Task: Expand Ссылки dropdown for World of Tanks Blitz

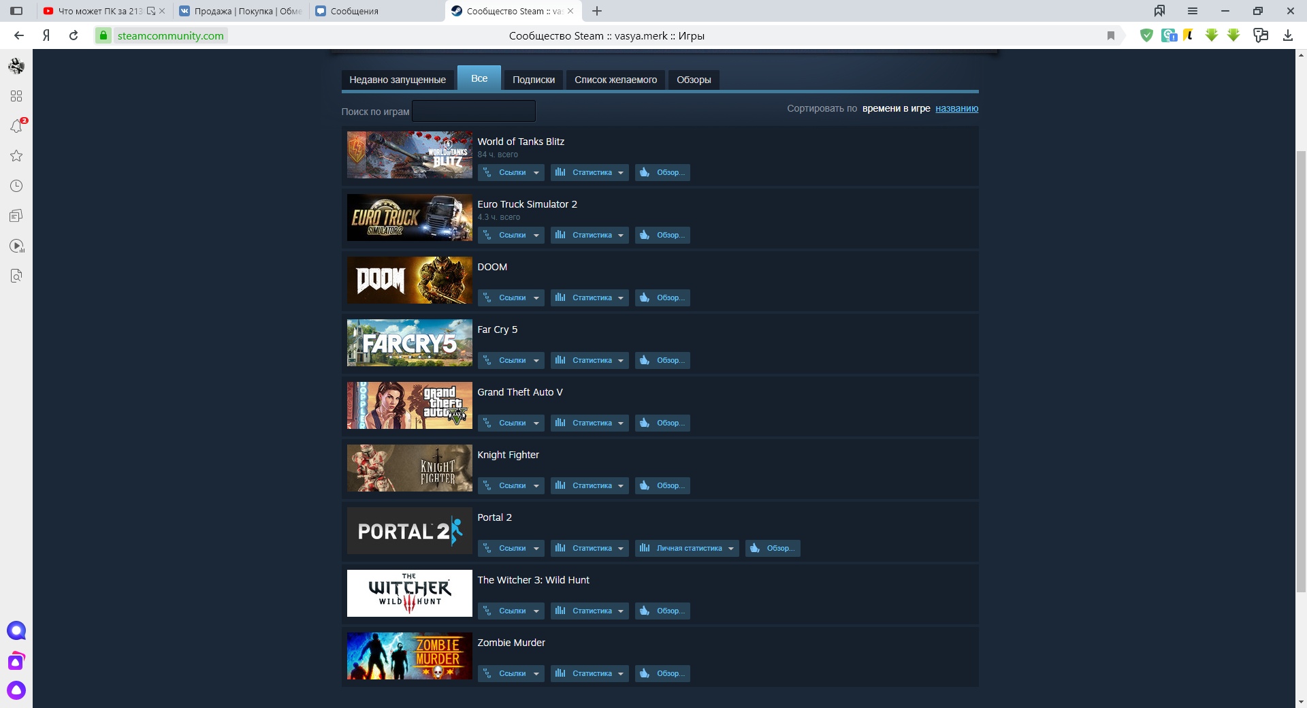Action: pos(511,172)
